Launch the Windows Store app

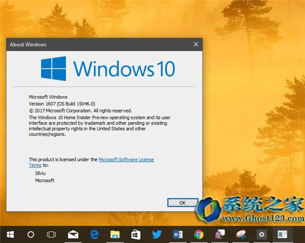pos(136,234)
